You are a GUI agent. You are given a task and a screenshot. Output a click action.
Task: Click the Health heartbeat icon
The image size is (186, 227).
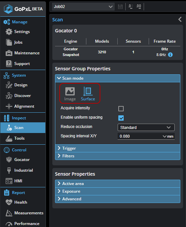coord(9,202)
